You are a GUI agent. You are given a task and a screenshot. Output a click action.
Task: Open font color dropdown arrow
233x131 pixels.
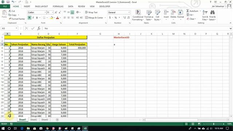tap(60, 18)
